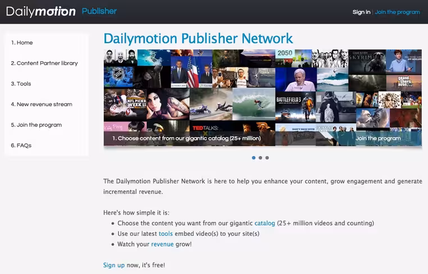Open Content Partner library menu item
Image resolution: width=428 pixels, height=274 pixels.
coord(44,63)
